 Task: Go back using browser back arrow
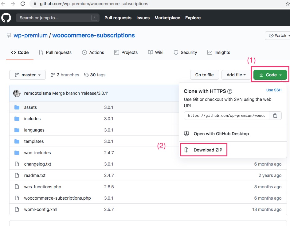(3, 4)
